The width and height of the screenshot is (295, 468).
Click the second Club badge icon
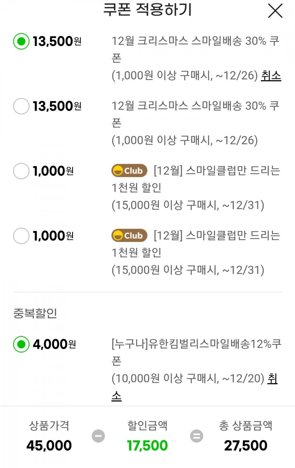[129, 235]
